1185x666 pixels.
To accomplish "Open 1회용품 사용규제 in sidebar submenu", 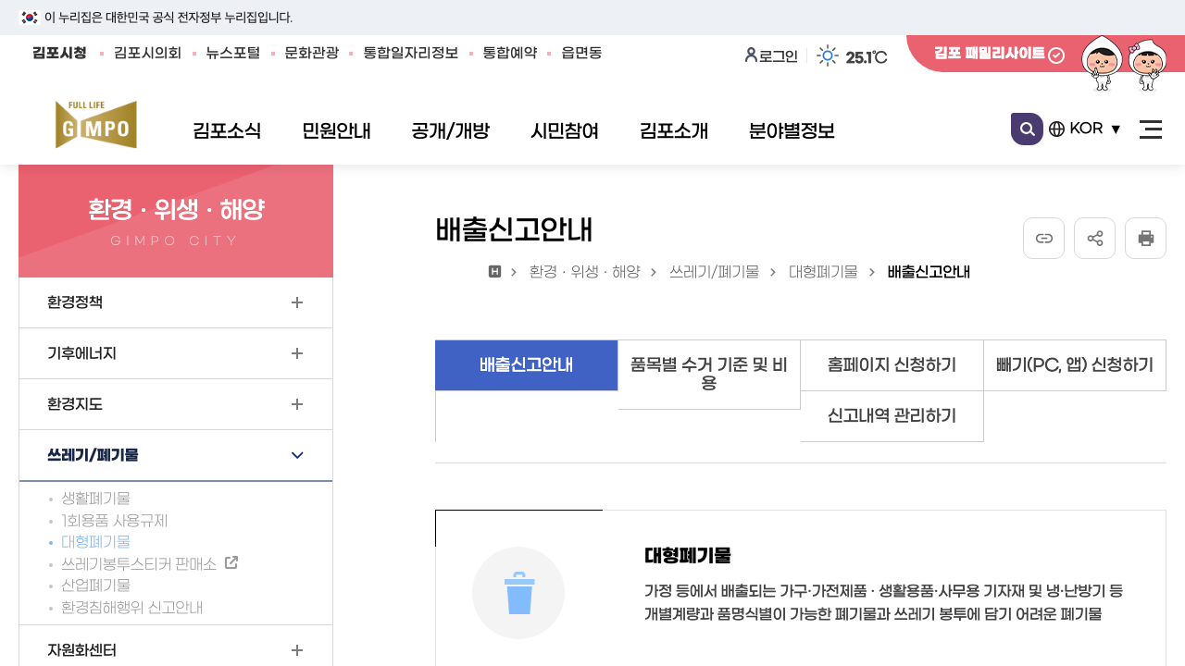I will [x=114, y=520].
